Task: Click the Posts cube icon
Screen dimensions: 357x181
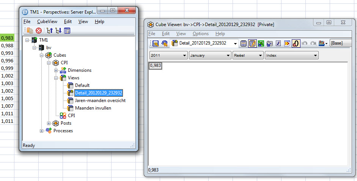Action: pyautogui.click(x=56, y=123)
